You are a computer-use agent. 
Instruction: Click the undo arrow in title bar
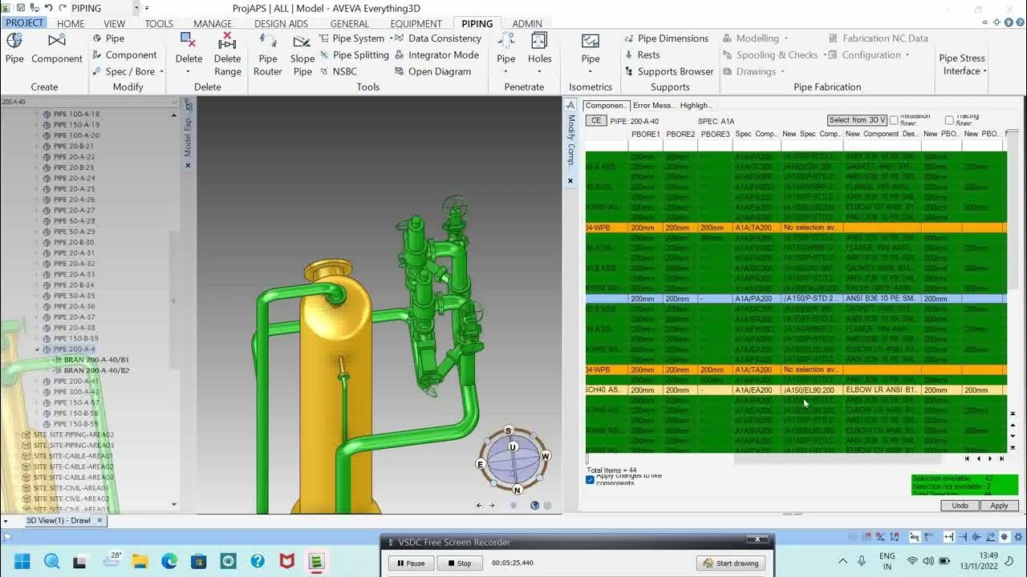(49, 8)
